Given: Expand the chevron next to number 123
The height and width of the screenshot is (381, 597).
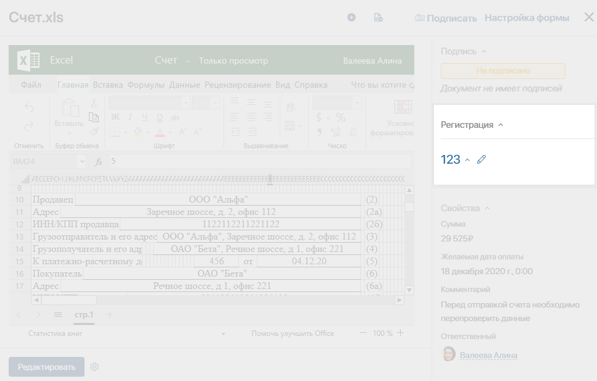Looking at the screenshot, I should pos(467,160).
